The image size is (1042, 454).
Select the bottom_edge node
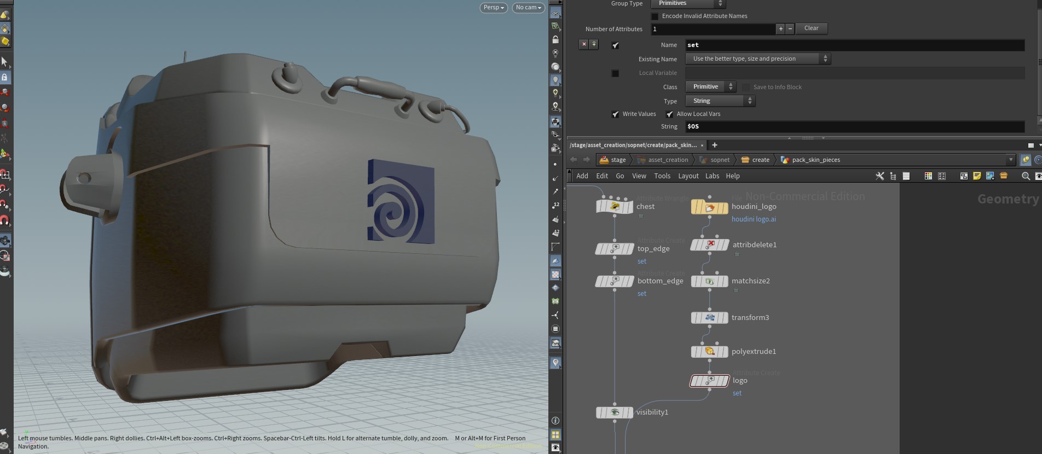(615, 281)
